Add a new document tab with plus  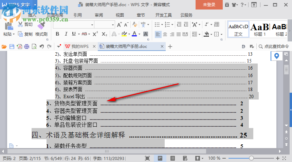170,47
